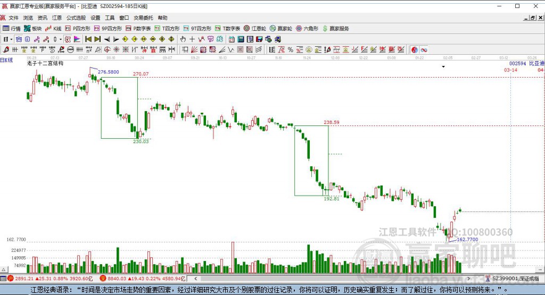The image size is (545, 295).
Task: Open the 窗口 menu
Action: [x=124, y=18]
